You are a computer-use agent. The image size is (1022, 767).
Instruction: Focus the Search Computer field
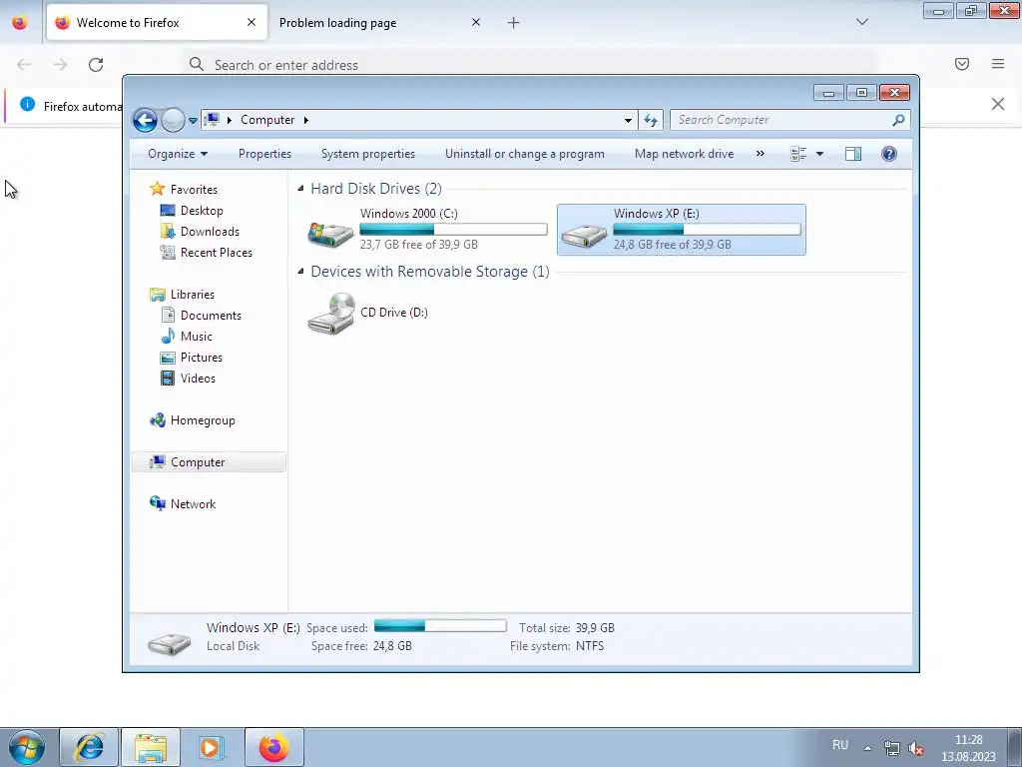(789, 120)
